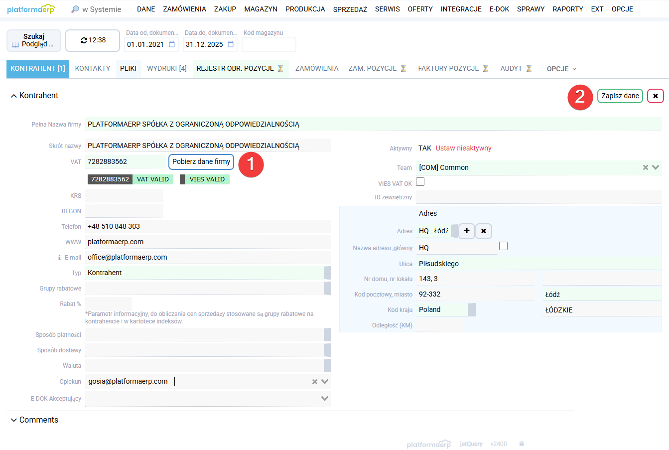Open calendar picker for end date
669x450 pixels.
click(x=231, y=44)
